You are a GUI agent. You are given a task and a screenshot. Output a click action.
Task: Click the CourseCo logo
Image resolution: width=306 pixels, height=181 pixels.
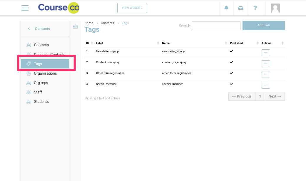coord(58,8)
